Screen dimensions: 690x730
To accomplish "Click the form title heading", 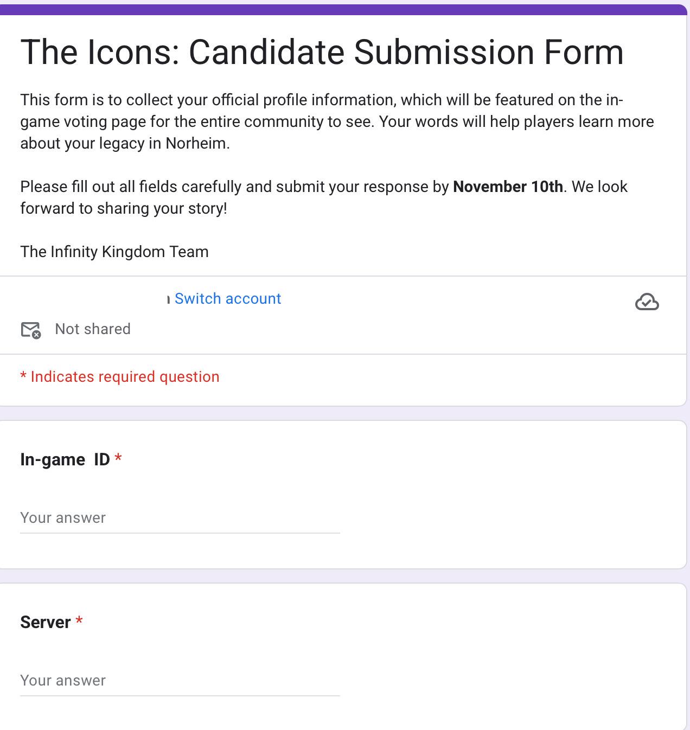I will coord(322,52).
